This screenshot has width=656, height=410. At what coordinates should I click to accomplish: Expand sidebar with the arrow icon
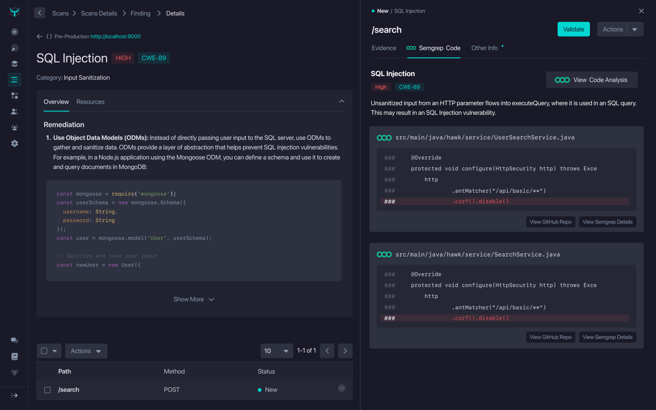pyautogui.click(x=14, y=396)
